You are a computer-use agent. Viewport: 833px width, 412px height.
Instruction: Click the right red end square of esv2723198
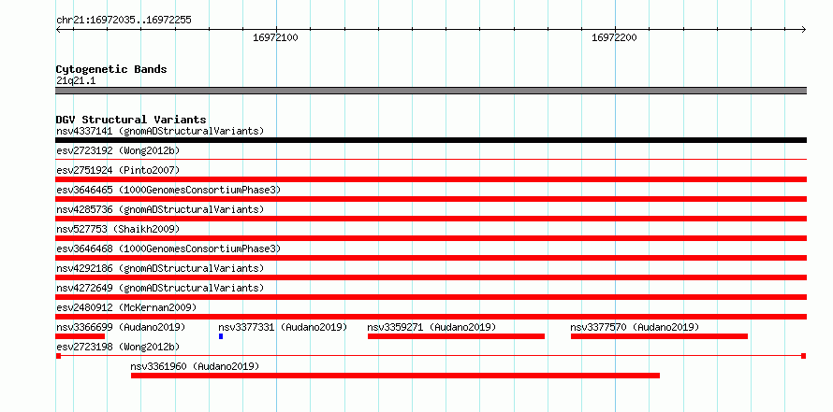(804, 356)
